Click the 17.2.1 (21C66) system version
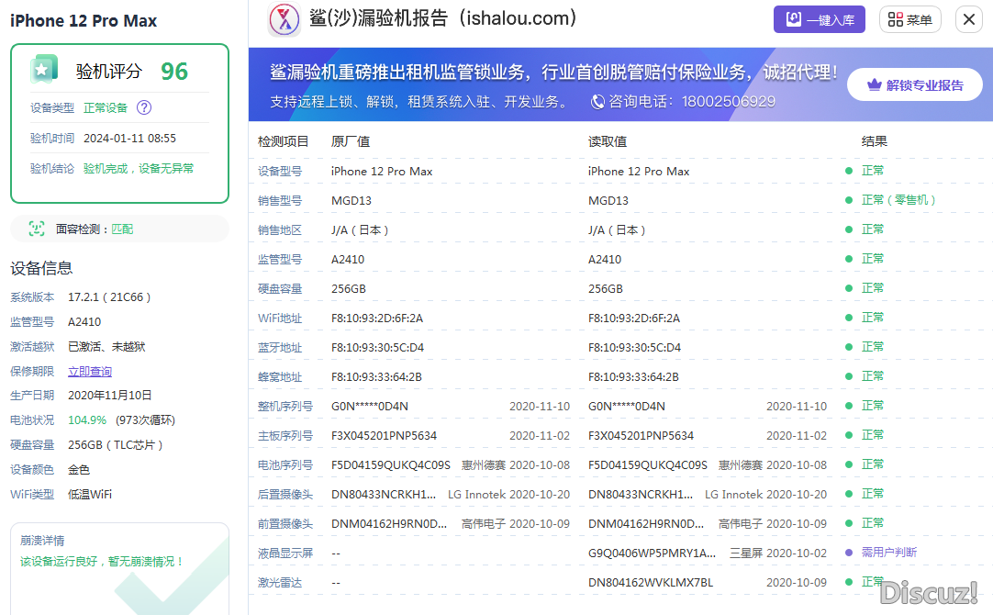The image size is (993, 615). (x=109, y=297)
